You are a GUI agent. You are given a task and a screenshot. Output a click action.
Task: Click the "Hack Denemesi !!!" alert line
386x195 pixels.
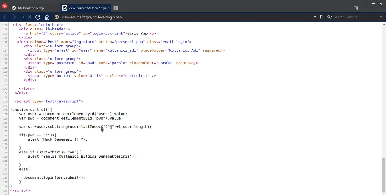tap(57, 139)
